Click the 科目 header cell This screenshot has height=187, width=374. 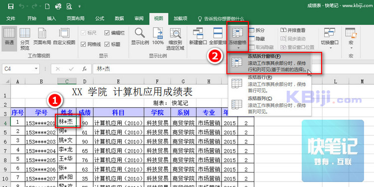119,112
